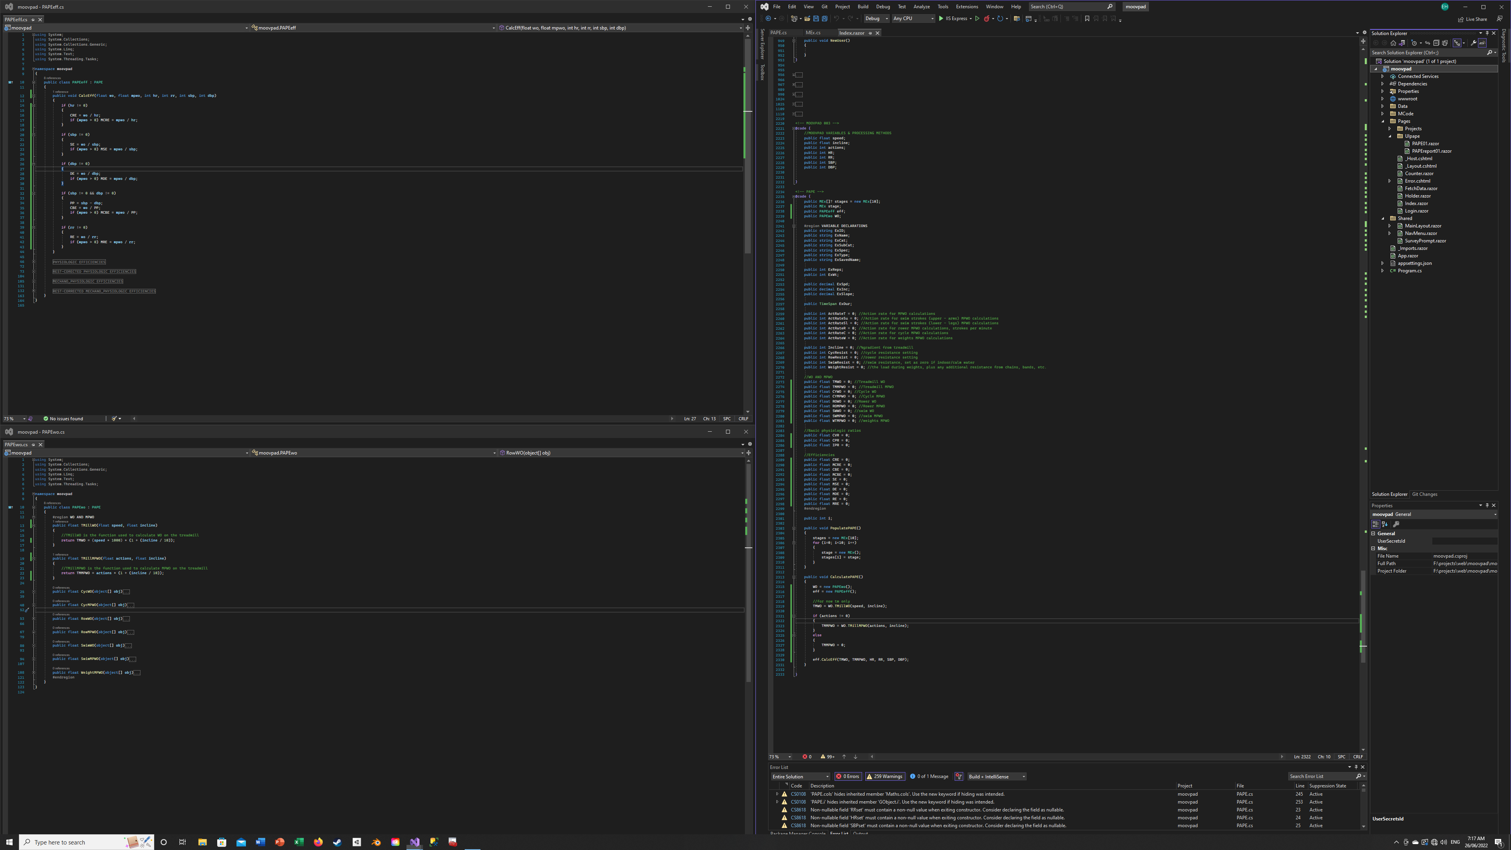Expand the first CS0108 warning row
This screenshot has width=1511, height=850.
click(x=777, y=794)
